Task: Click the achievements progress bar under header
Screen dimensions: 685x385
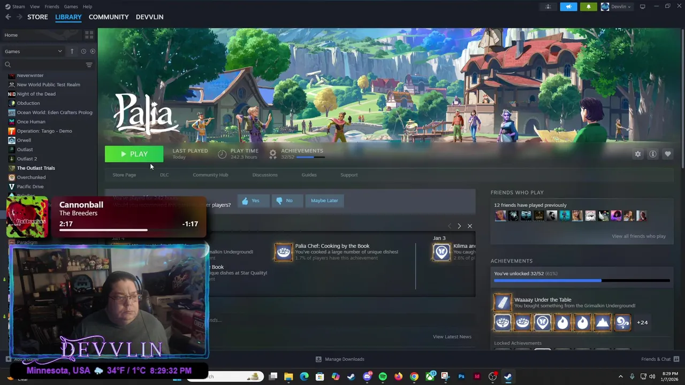Action: 310,157
